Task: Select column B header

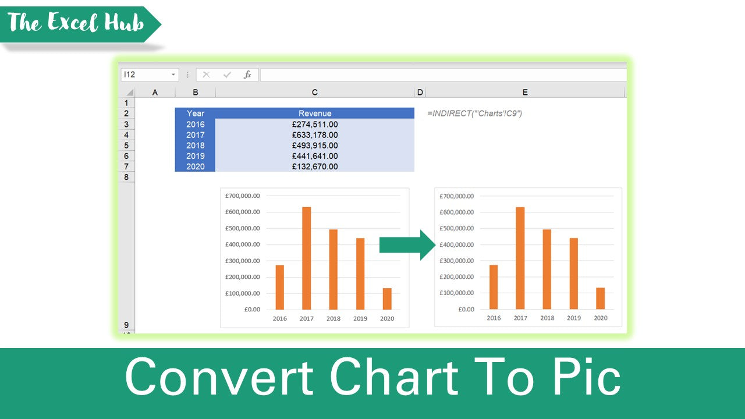Action: (x=195, y=93)
